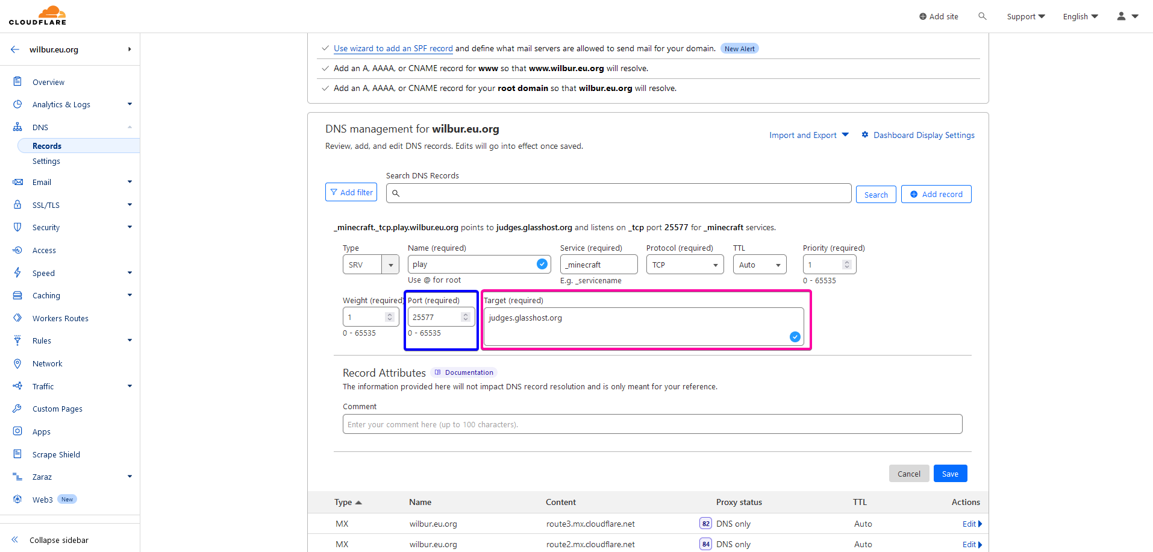The width and height of the screenshot is (1153, 552).
Task: Adjust the Port 25577 stepper arrows
Action: 465,317
